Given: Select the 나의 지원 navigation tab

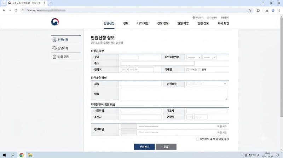Looking at the screenshot, I should [x=143, y=23].
